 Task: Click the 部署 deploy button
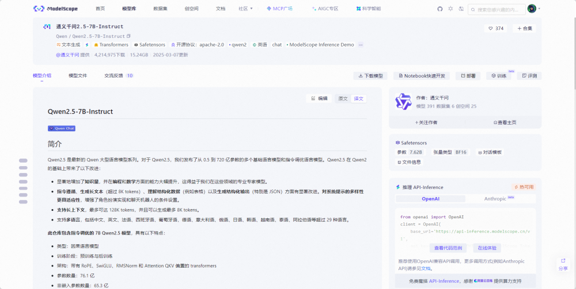(468, 76)
